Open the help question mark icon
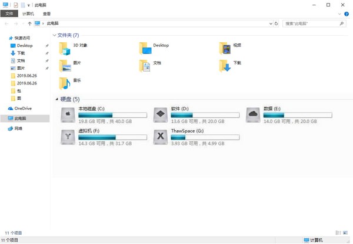This screenshot has width=353, height=244. point(347,14)
